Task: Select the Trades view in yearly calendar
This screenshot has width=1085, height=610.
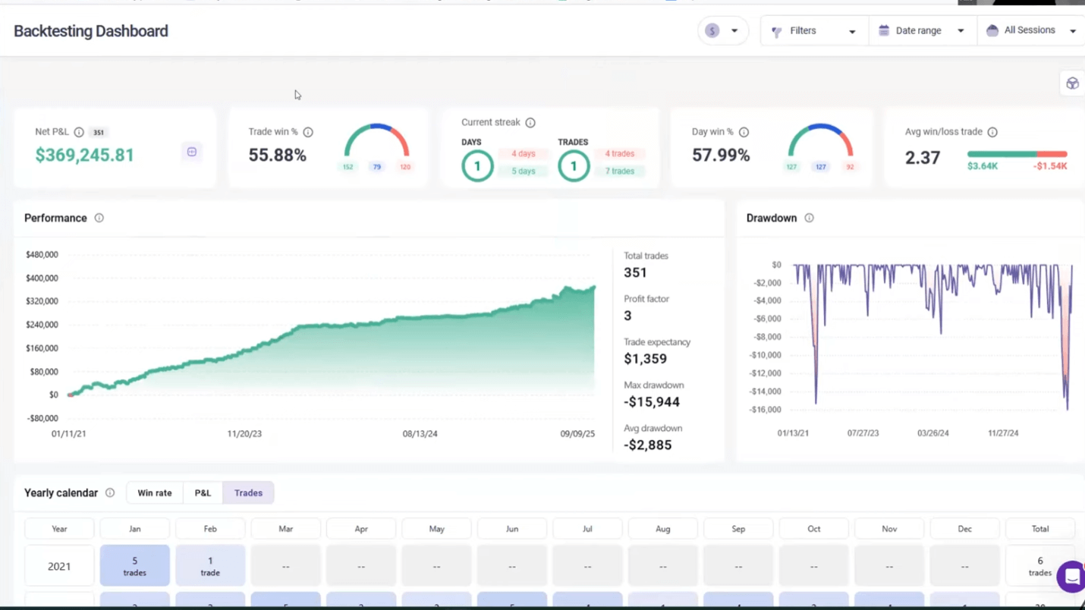Action: [x=248, y=493]
